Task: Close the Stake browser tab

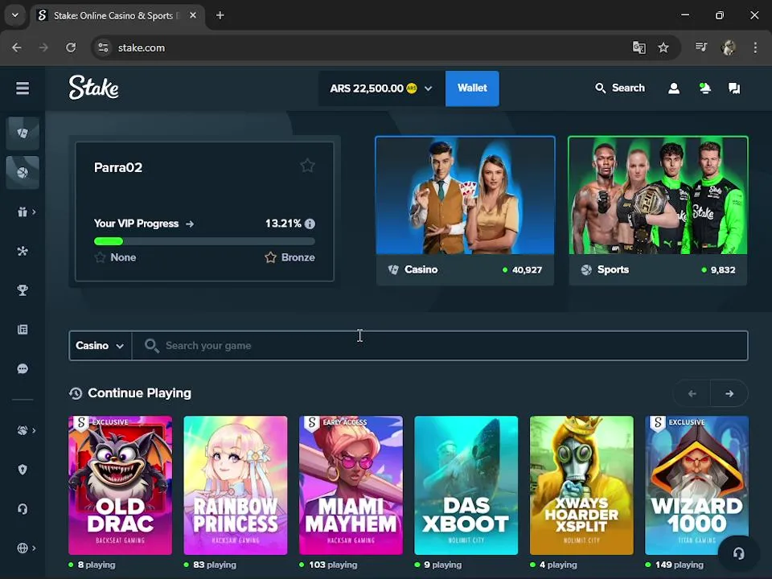Action: (193, 15)
